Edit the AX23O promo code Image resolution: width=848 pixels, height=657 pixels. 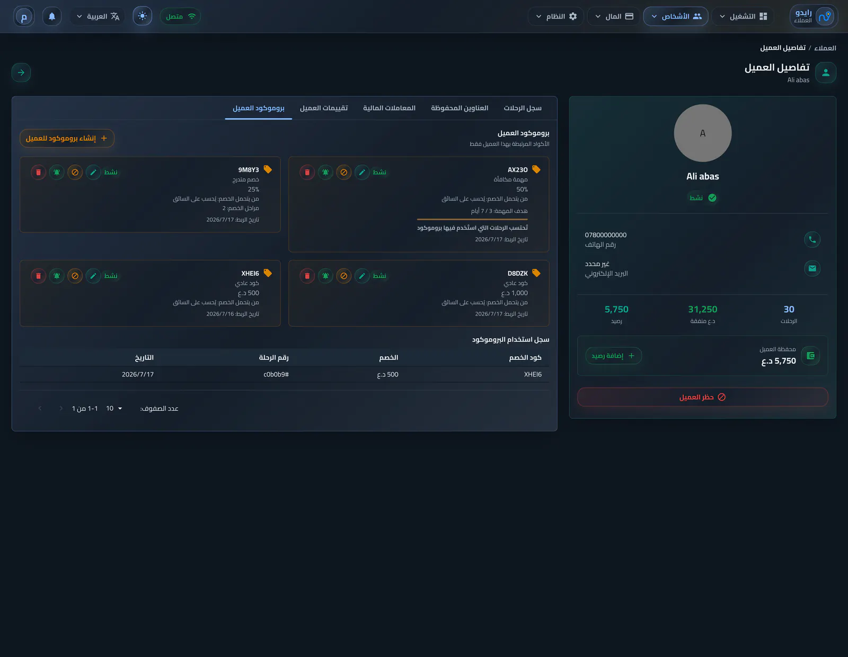coord(362,172)
